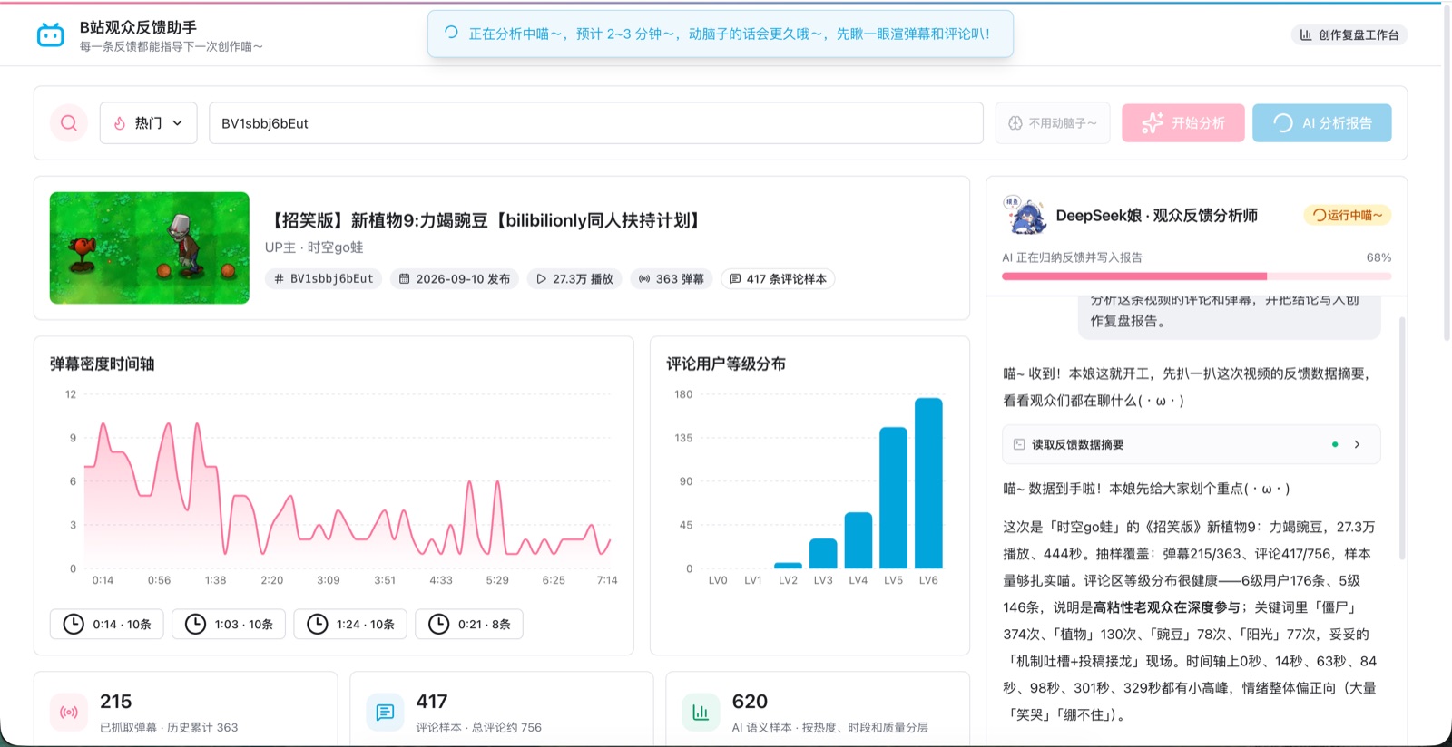Jump to danmaku peak 0:21 · 8条
Viewport: 1452px width, 747px height.
click(x=469, y=625)
